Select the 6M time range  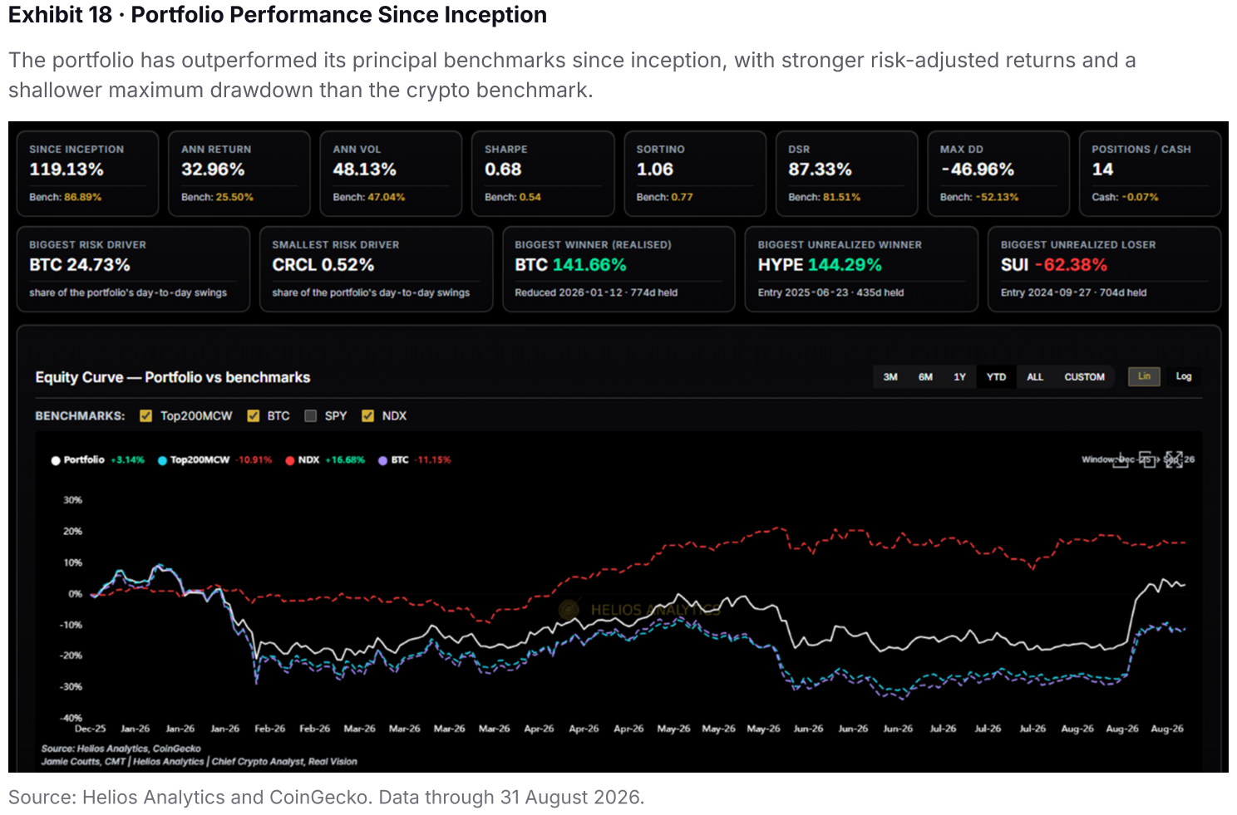(x=925, y=377)
